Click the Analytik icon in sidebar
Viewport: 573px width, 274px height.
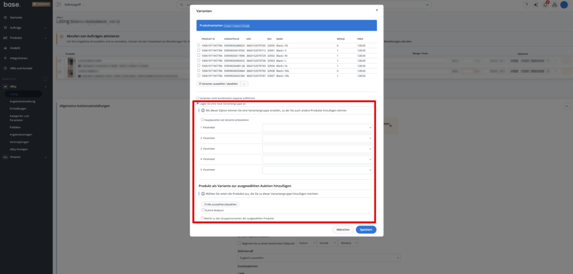click(x=5, y=48)
